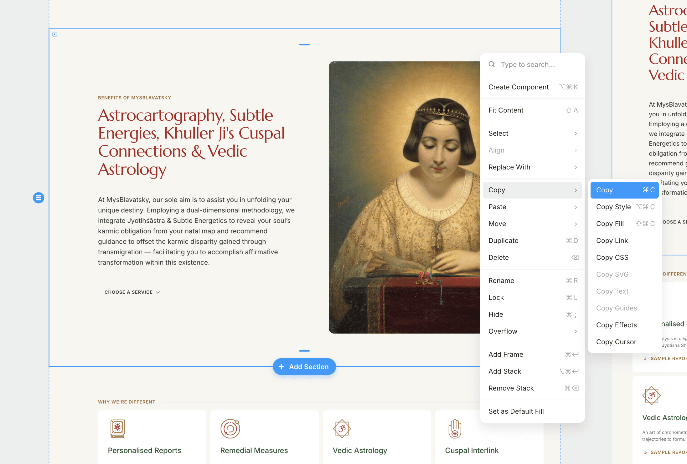This screenshot has height=464, width=687.
Task: Click the Personalised Reports card title
Action: (145, 451)
